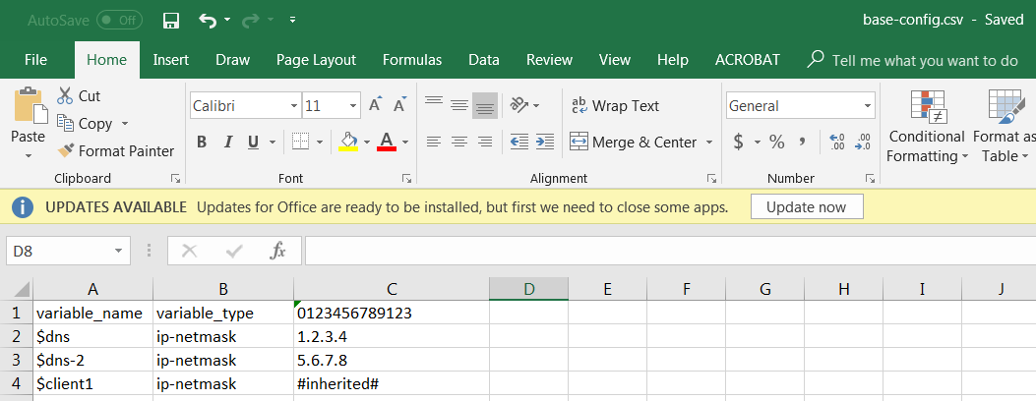This screenshot has width=1036, height=401.
Task: Click the Cut button
Action: (79, 96)
